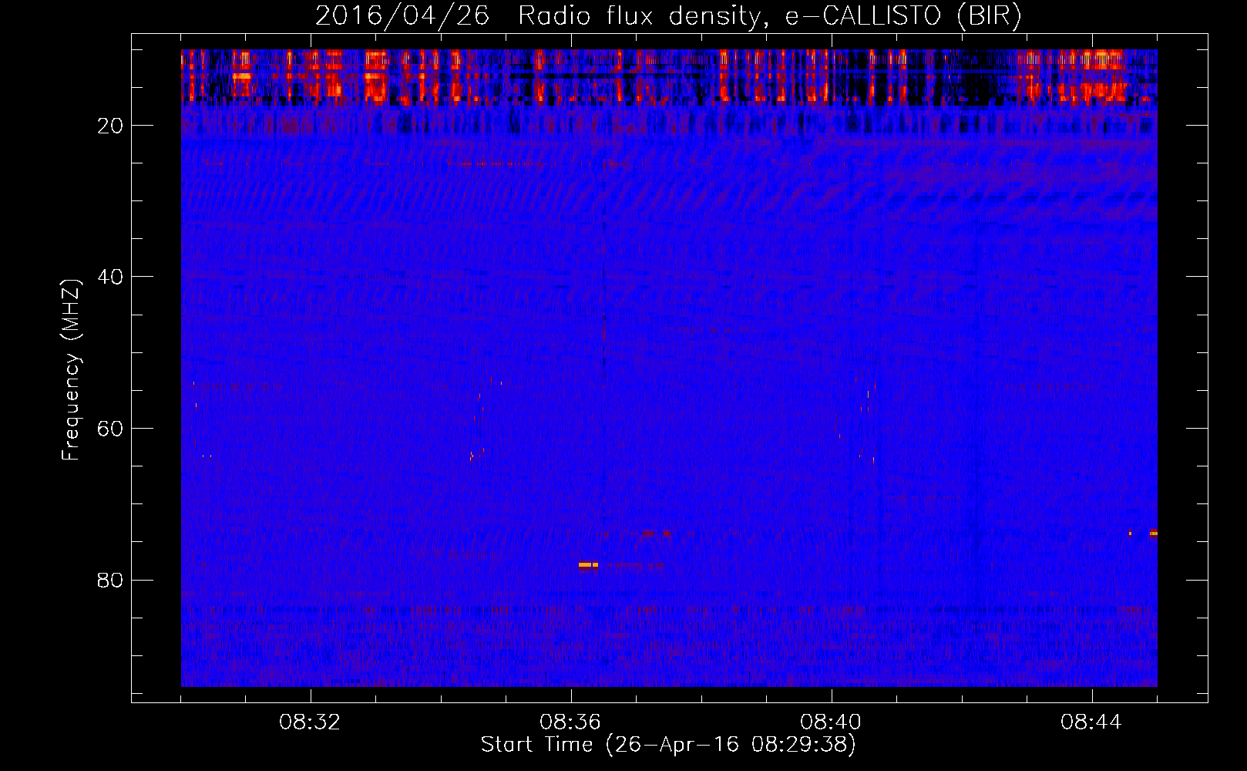
Task: Click the bright orange burst near 78 MHz
Action: point(588,565)
